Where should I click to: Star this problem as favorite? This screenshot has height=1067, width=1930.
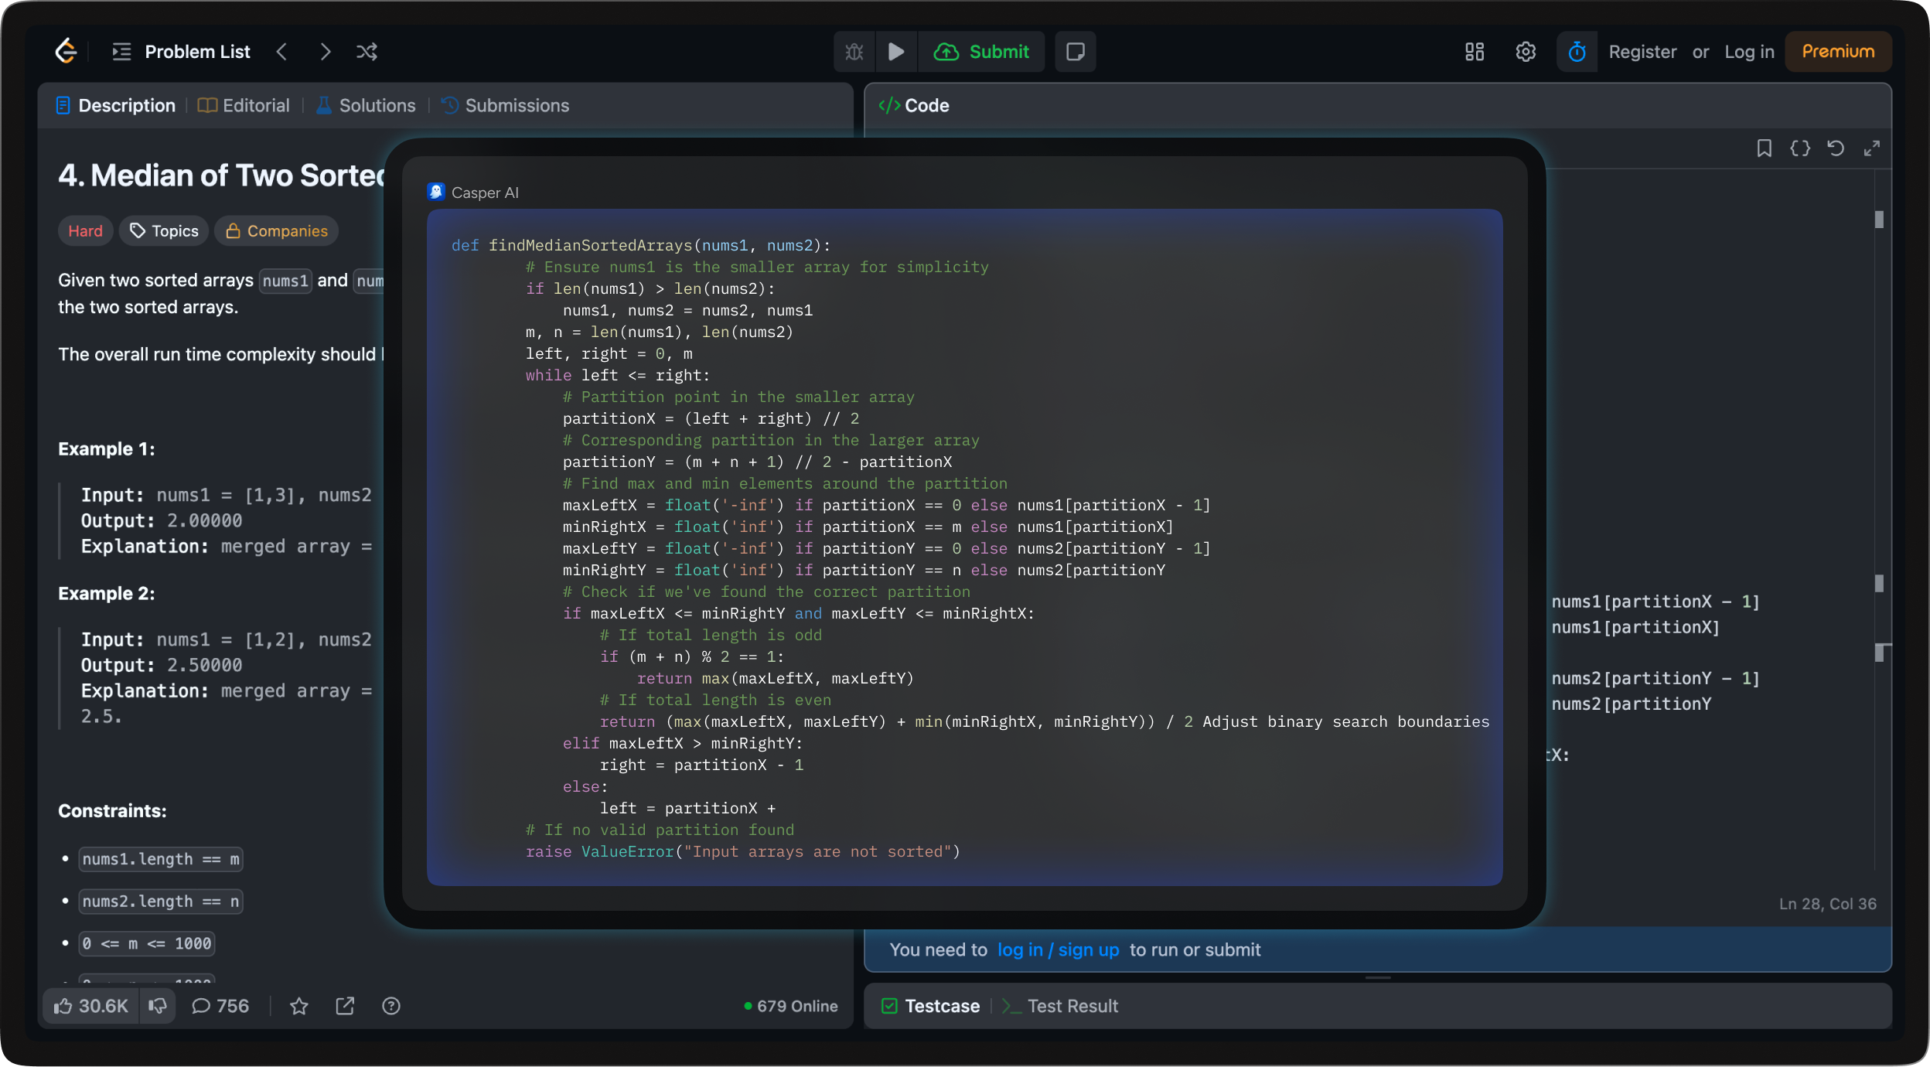(x=298, y=1006)
